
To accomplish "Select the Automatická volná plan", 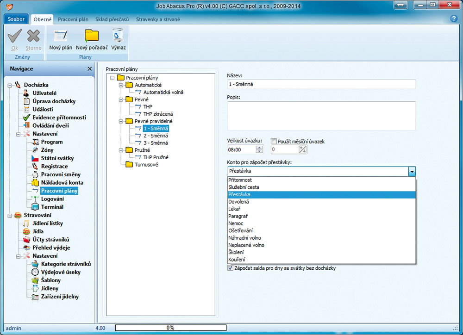I will click(x=163, y=93).
